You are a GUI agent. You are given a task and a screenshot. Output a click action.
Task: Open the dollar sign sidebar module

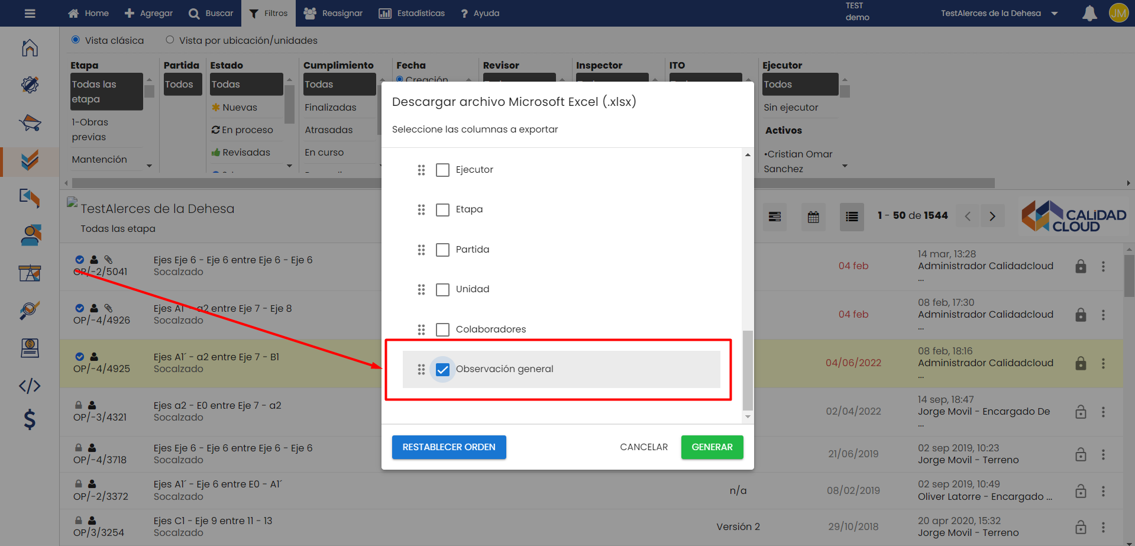[x=30, y=419]
